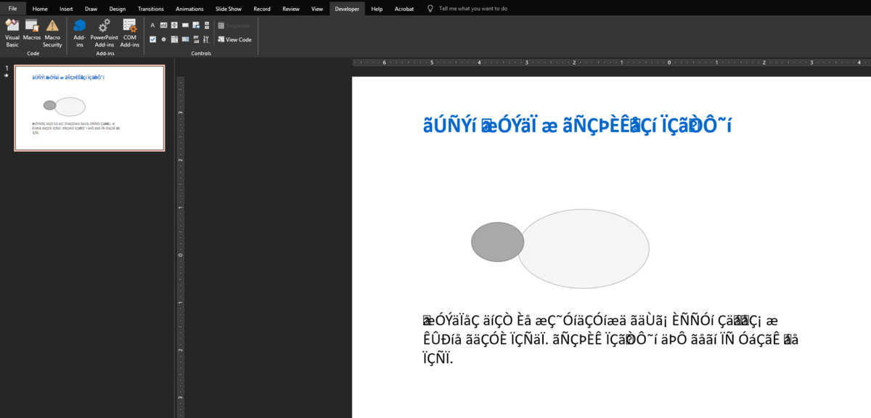Screen dimensions: 871x418
Task: Insert a Label control
Action: click(x=152, y=25)
